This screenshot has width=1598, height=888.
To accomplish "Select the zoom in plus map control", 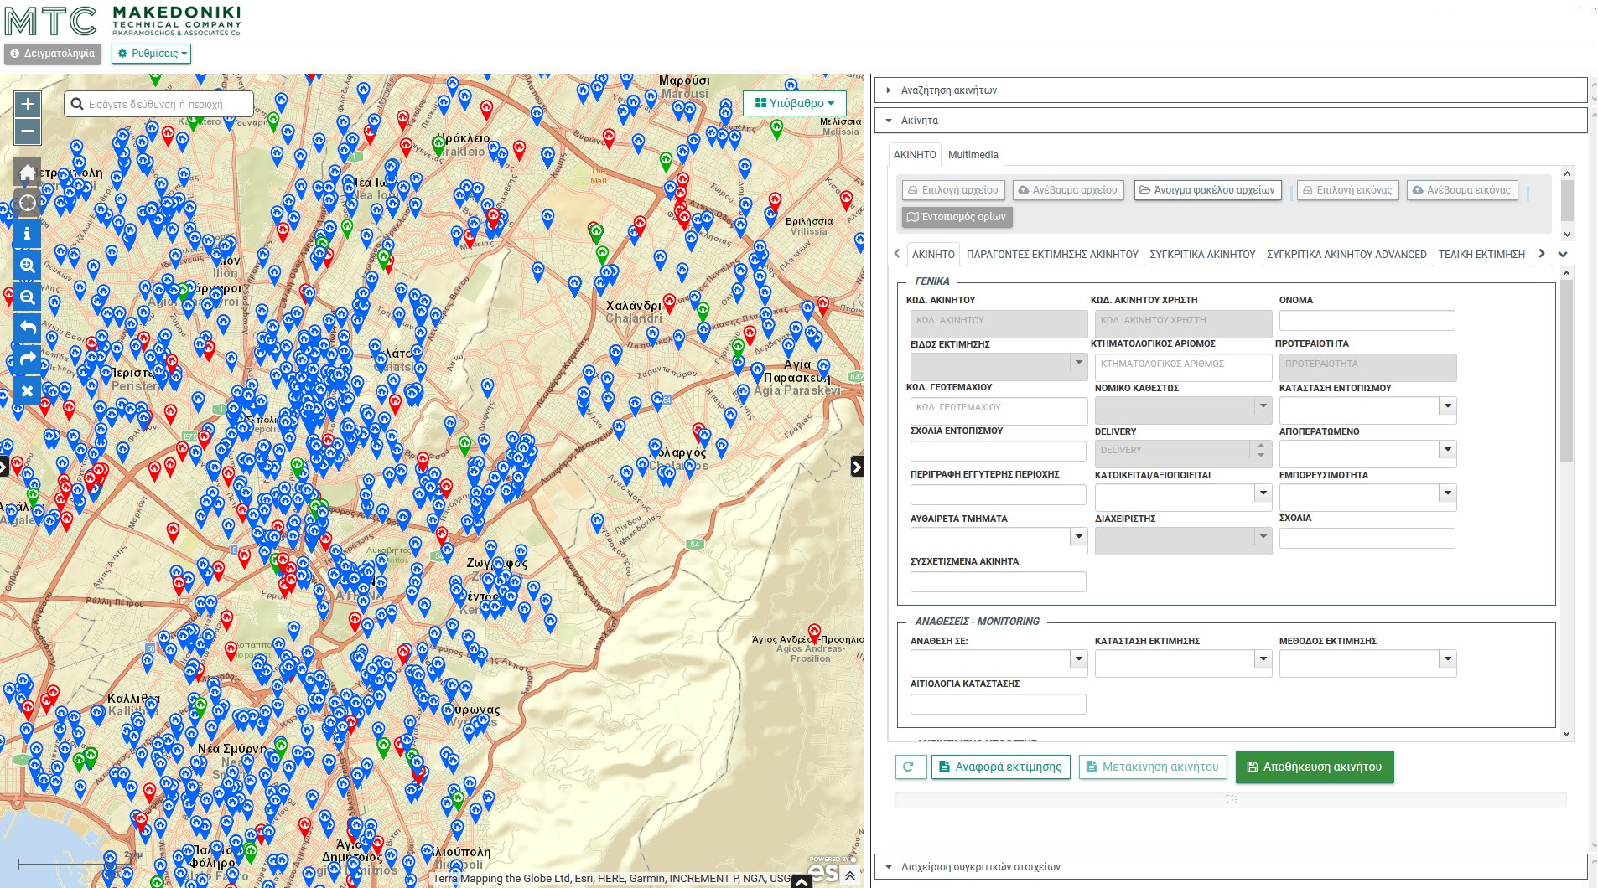I will tap(28, 104).
